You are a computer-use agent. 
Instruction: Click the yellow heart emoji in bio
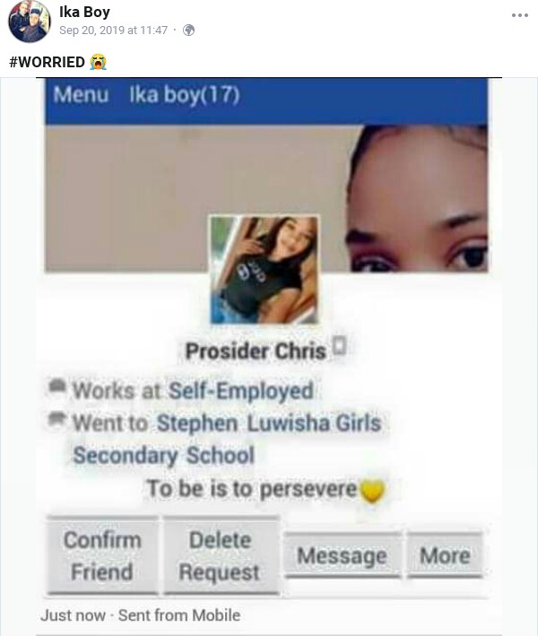(372, 491)
